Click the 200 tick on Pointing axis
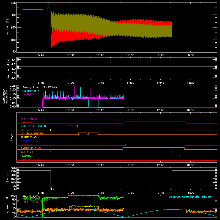 coord(13,15)
